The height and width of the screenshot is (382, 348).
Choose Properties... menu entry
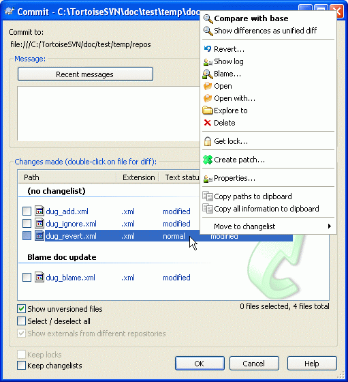pos(268,178)
